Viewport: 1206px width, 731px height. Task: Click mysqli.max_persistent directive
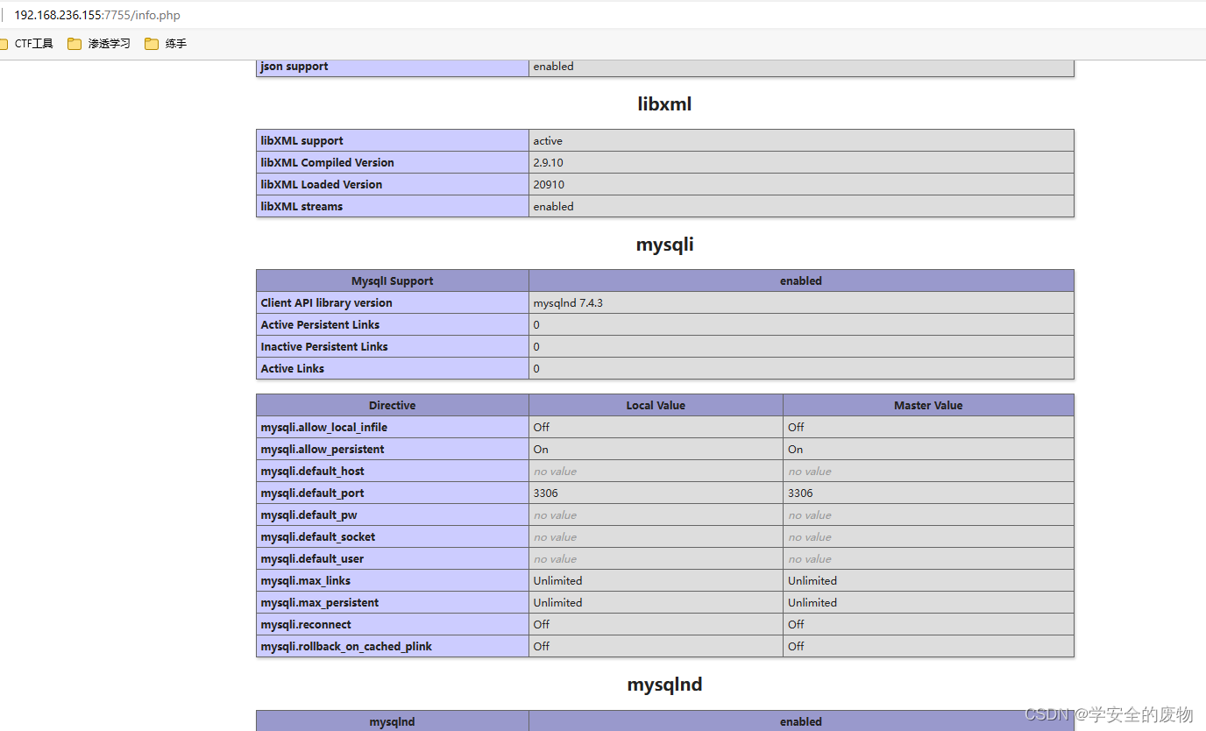point(320,602)
